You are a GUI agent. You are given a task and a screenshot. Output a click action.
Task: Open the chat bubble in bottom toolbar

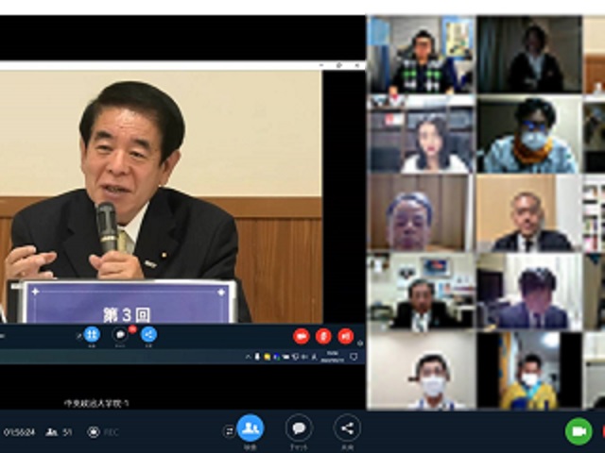click(x=299, y=428)
